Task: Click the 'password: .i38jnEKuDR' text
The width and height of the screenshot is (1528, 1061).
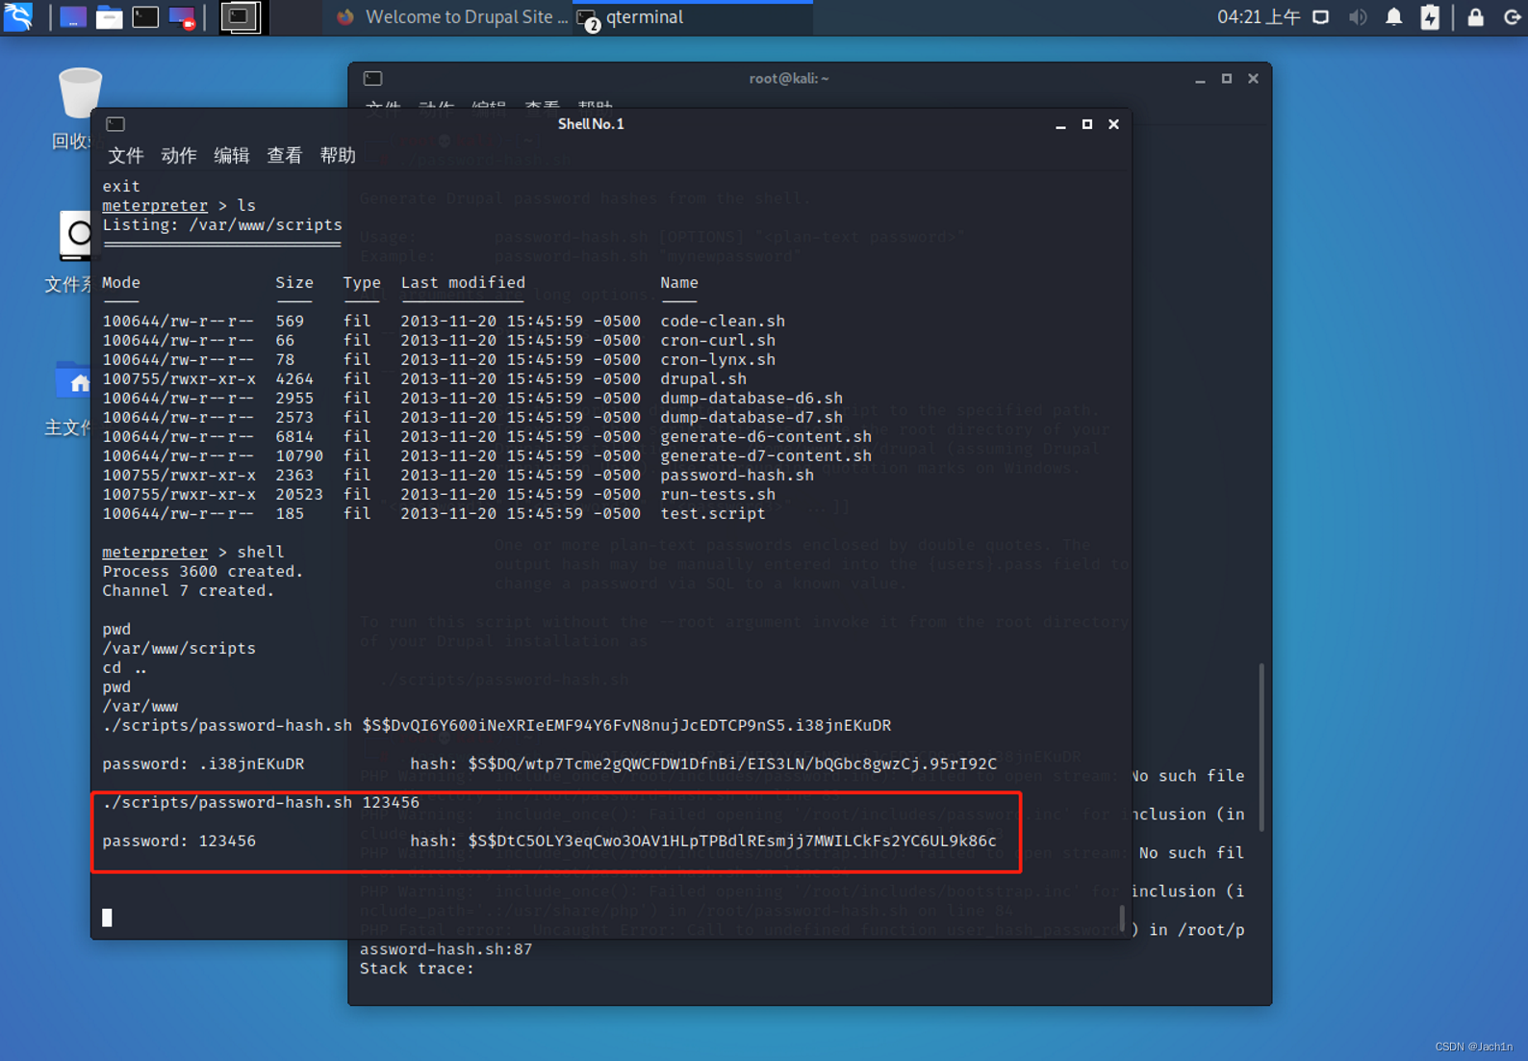Action: pyautogui.click(x=203, y=763)
